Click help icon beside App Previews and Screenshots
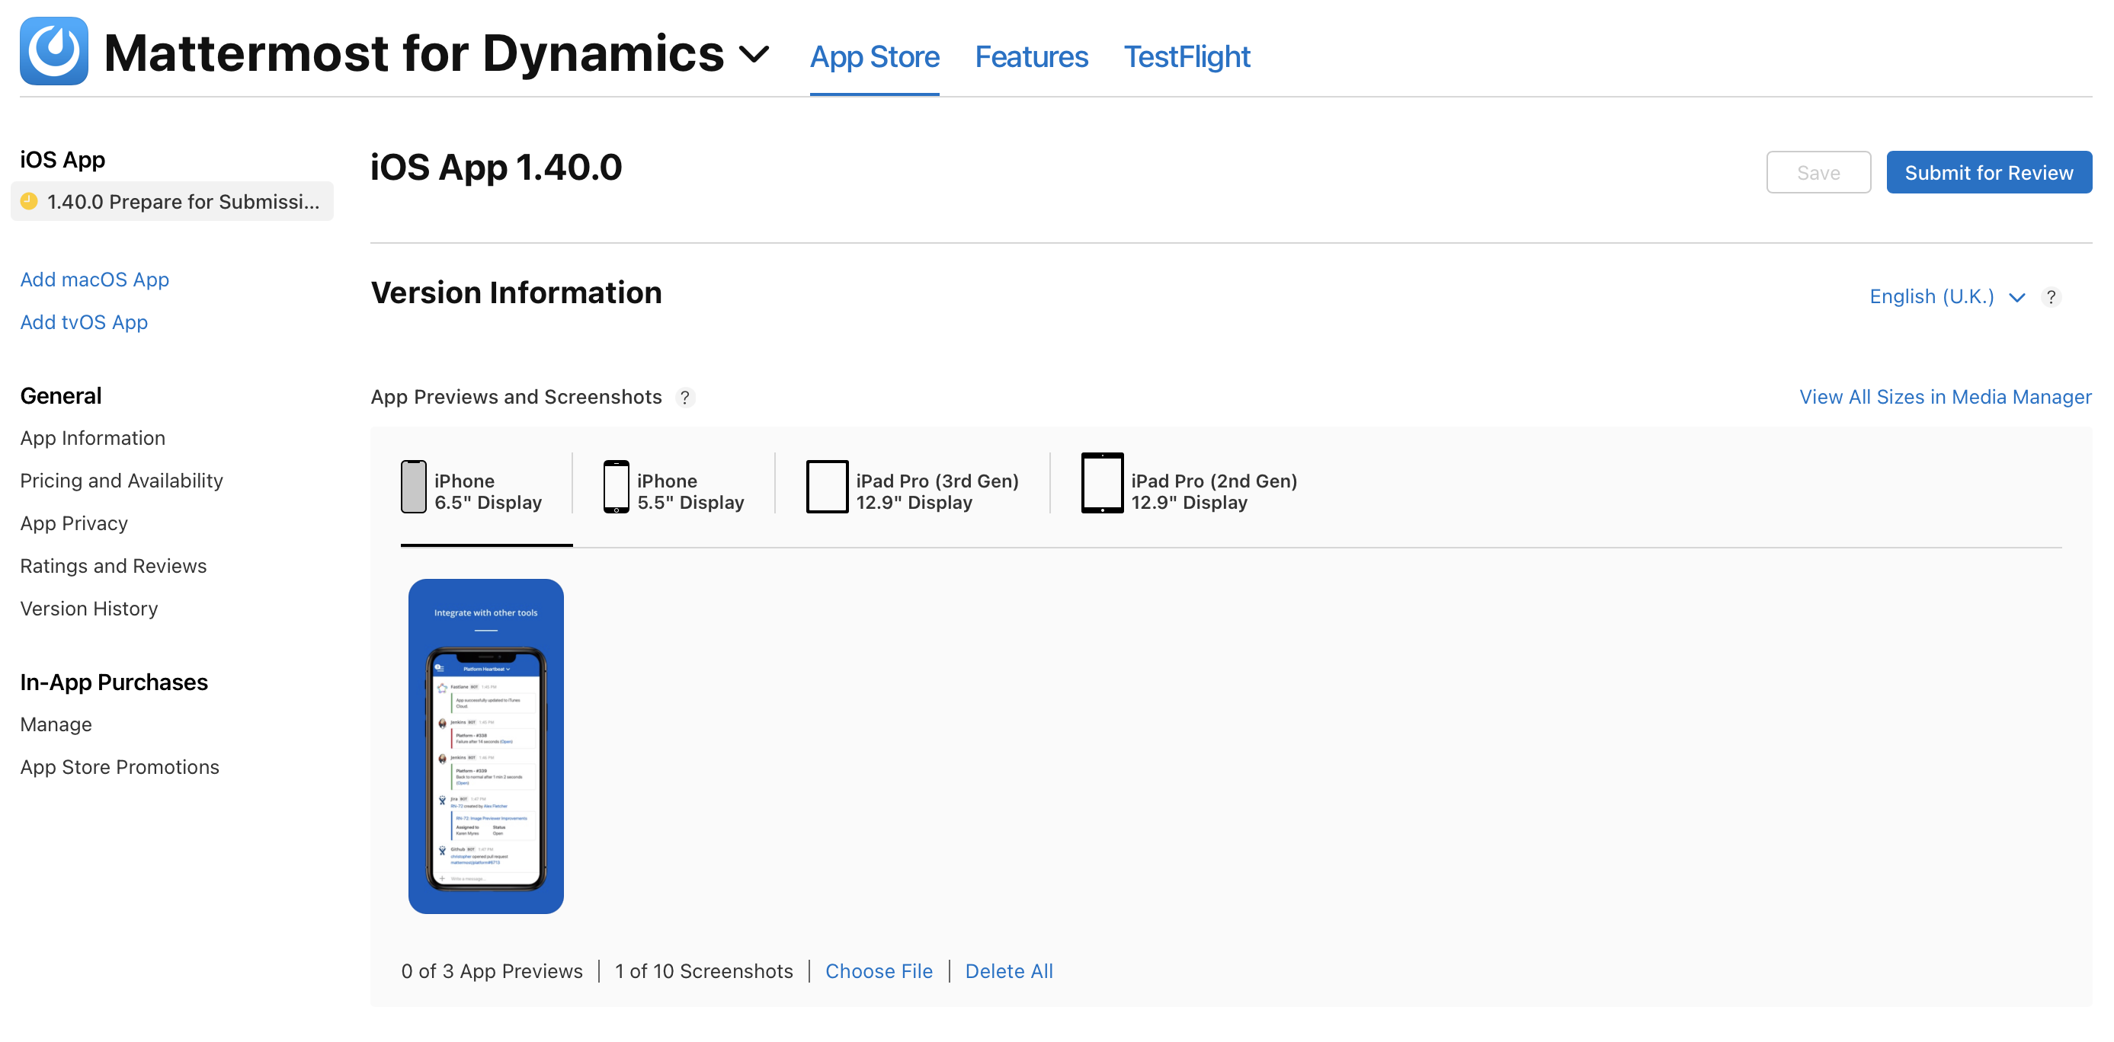This screenshot has height=1042, width=2114. pos(684,398)
